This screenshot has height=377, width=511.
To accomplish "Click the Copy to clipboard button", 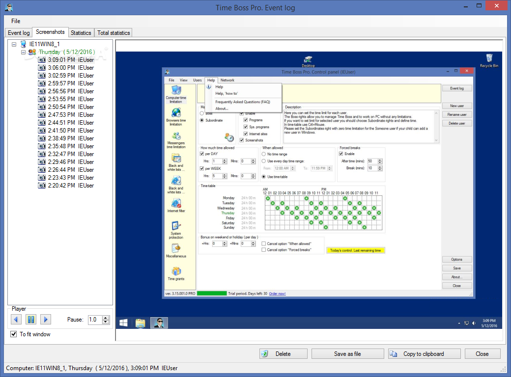I will point(425,354).
